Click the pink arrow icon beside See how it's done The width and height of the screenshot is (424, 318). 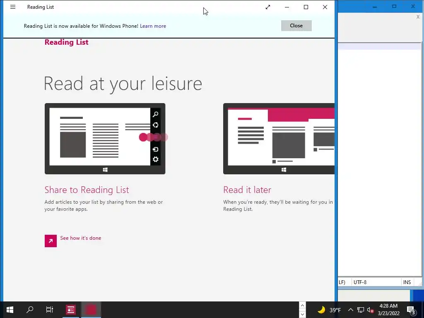pyautogui.click(x=51, y=241)
